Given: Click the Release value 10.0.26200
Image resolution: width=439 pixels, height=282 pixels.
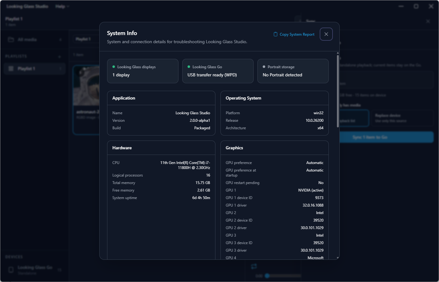Looking at the screenshot, I should 314,120.
